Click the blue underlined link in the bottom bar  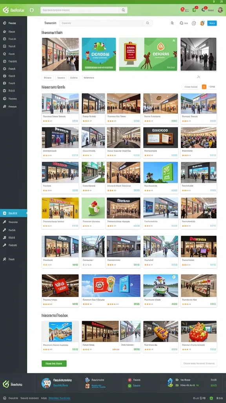tap(59, 398)
